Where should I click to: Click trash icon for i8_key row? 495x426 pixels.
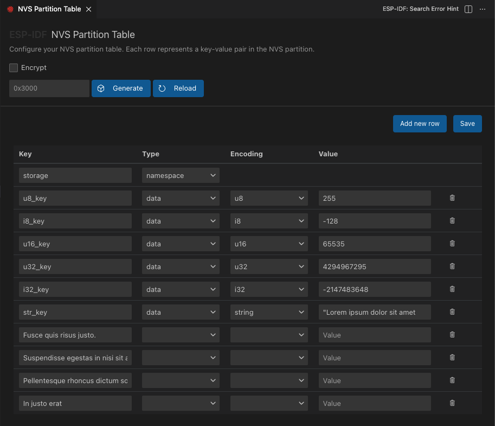pyautogui.click(x=452, y=221)
